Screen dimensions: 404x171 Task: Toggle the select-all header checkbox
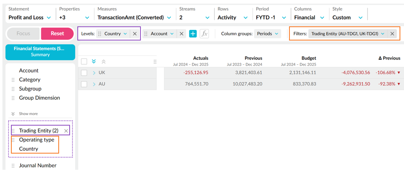(84, 62)
